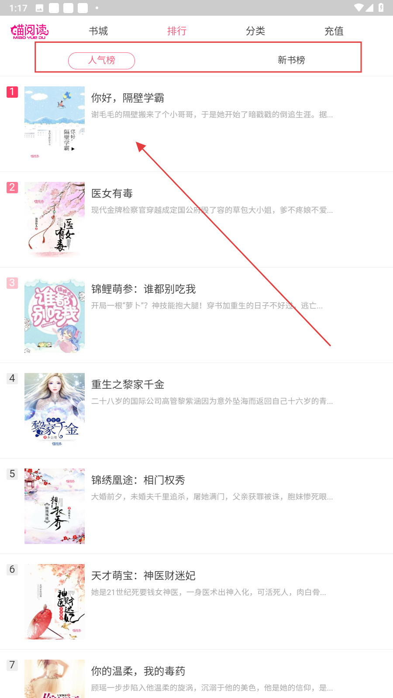This screenshot has height=698, width=393.
Task: Open cover of 天才萌宝：神医财迷妃
Action: pyautogui.click(x=55, y=602)
